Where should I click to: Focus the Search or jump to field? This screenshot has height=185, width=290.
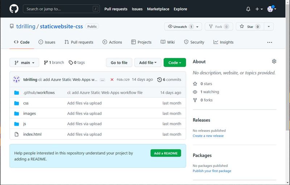tap(61, 9)
